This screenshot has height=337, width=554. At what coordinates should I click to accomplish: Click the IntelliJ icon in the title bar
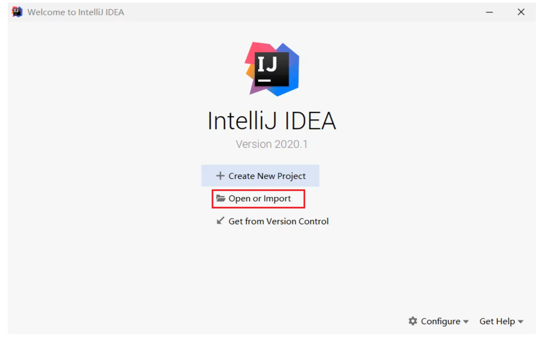(x=17, y=12)
